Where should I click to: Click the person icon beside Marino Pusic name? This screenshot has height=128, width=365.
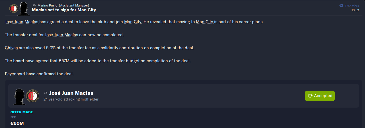[x=34, y=5]
